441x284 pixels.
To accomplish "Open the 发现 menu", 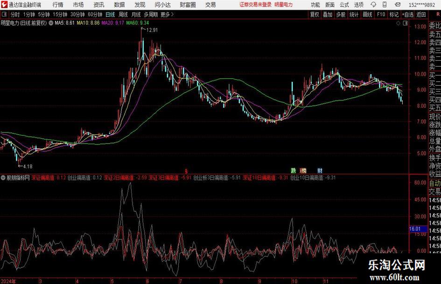I will click(x=140, y=5).
